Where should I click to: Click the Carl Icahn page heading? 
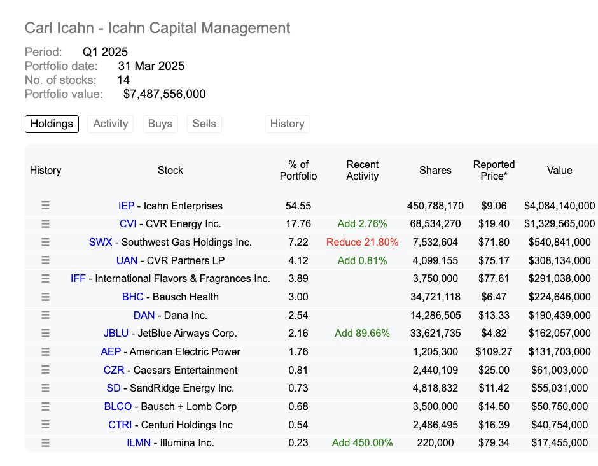click(x=158, y=28)
